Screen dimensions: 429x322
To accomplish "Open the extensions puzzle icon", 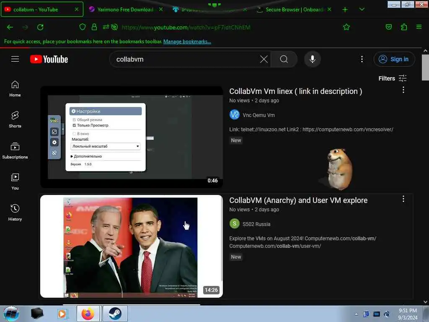I will pyautogui.click(x=404, y=27).
